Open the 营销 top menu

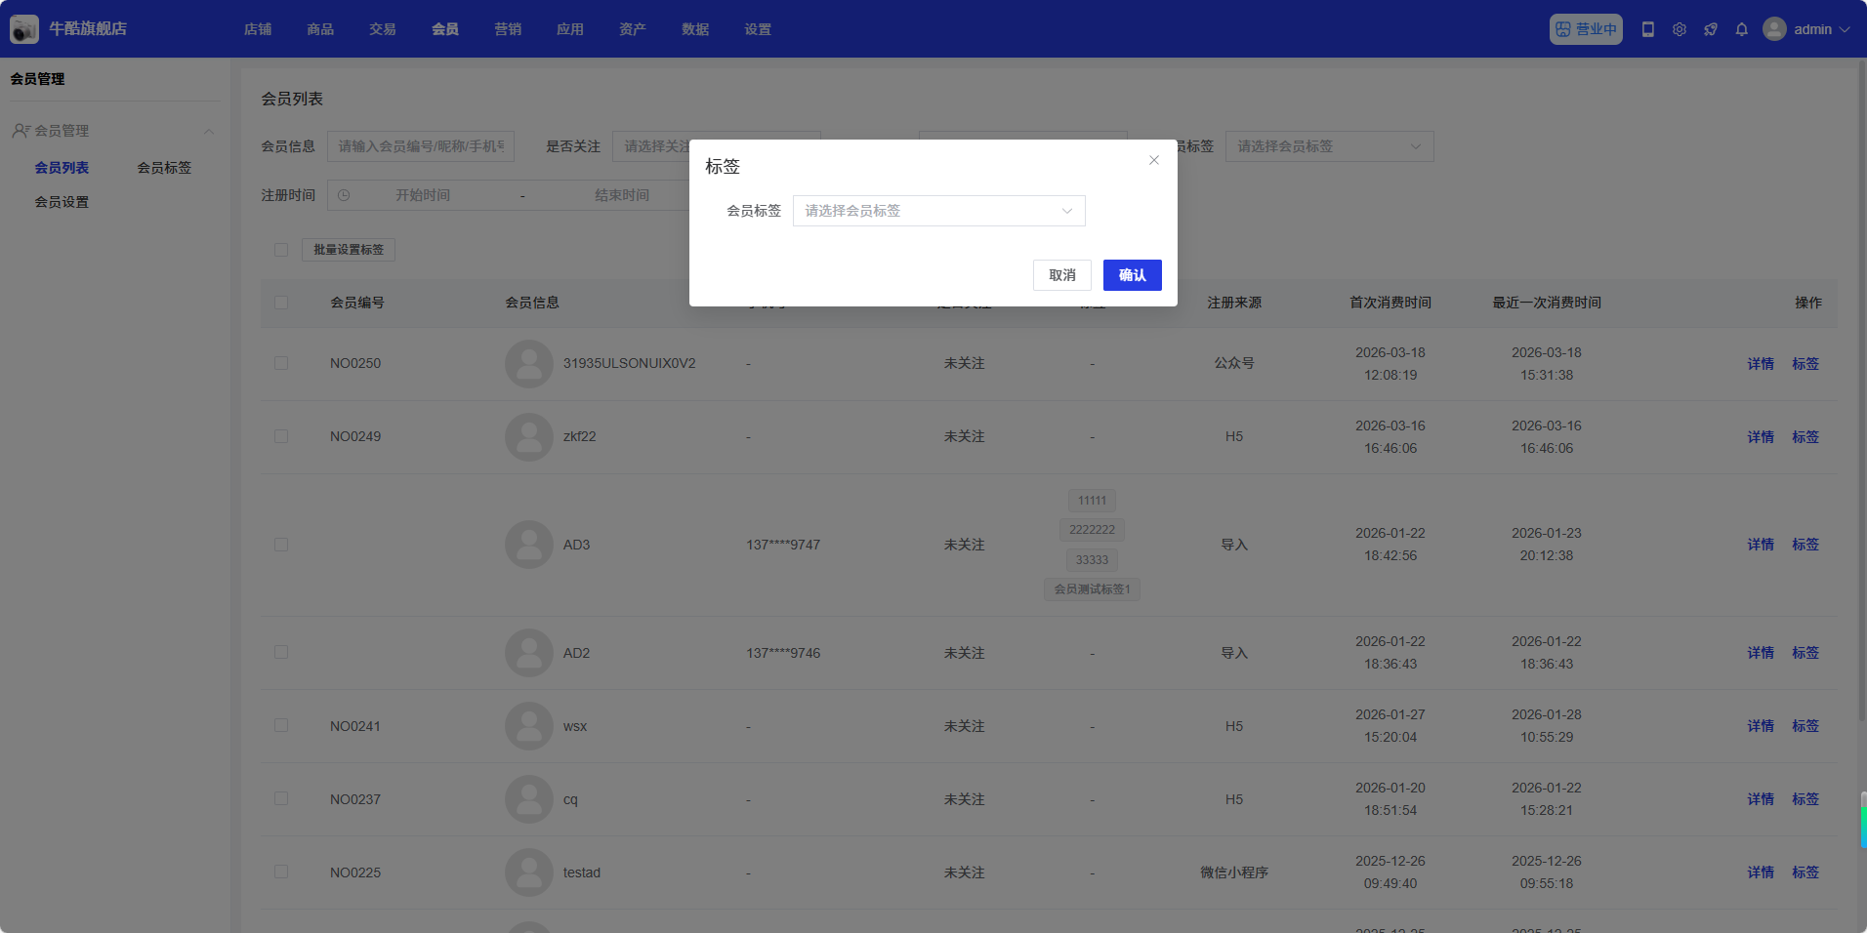[508, 29]
